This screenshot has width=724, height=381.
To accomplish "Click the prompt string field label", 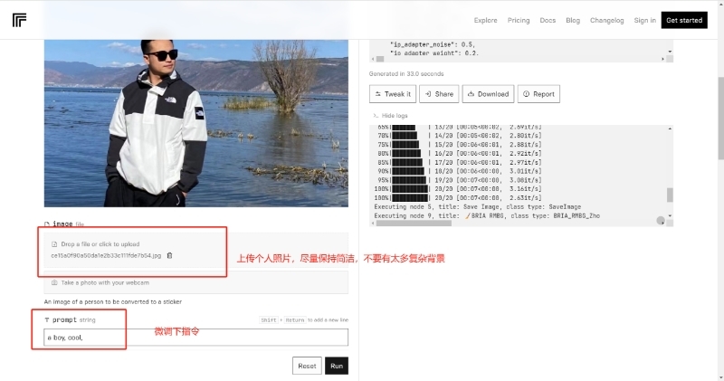I will [x=71, y=319].
